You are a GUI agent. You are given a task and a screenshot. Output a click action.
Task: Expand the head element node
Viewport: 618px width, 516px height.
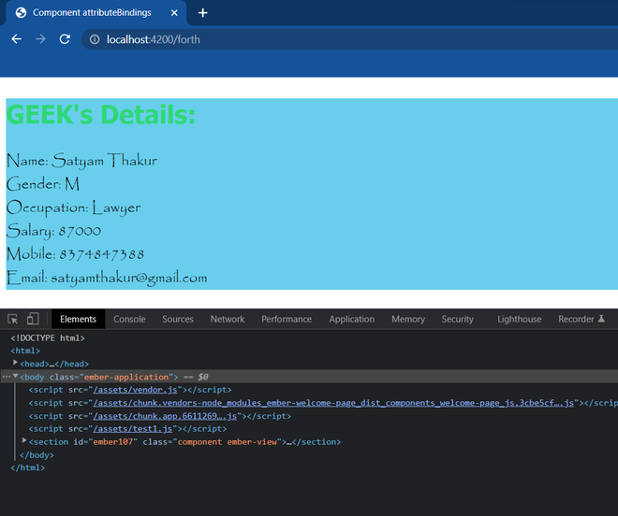point(15,363)
